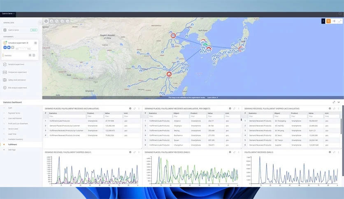
Task: Click the dark toggle arrow beside map view buttons
Action: [x=323, y=21]
